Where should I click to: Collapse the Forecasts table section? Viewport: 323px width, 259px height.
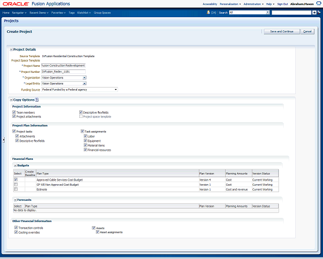15,200
